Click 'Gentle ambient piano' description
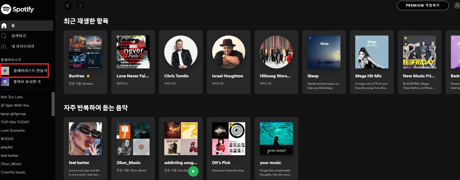The height and width of the screenshot is (180, 460). click(x=323, y=86)
